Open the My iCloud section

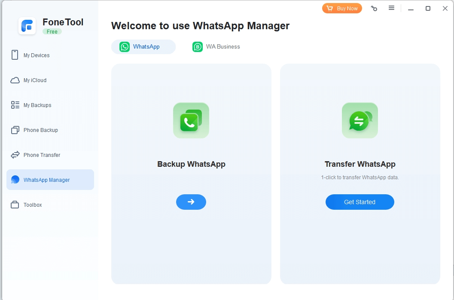coord(35,80)
